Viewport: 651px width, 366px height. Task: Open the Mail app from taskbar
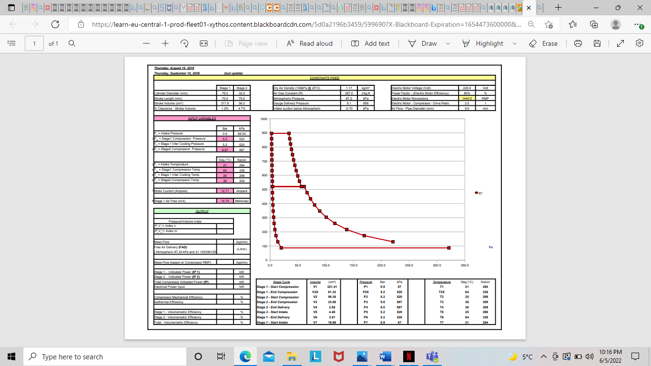pyautogui.click(x=268, y=356)
